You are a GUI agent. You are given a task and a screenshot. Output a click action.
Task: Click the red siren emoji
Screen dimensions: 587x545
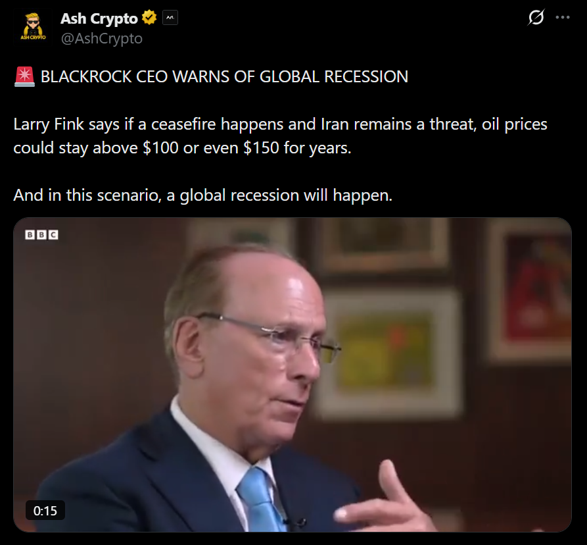pyautogui.click(x=25, y=77)
